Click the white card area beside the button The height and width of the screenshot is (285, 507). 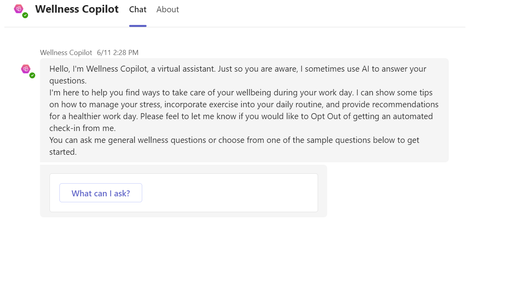(230, 193)
